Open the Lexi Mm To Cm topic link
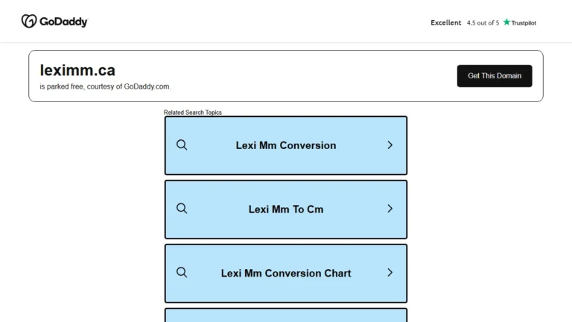 (x=286, y=209)
